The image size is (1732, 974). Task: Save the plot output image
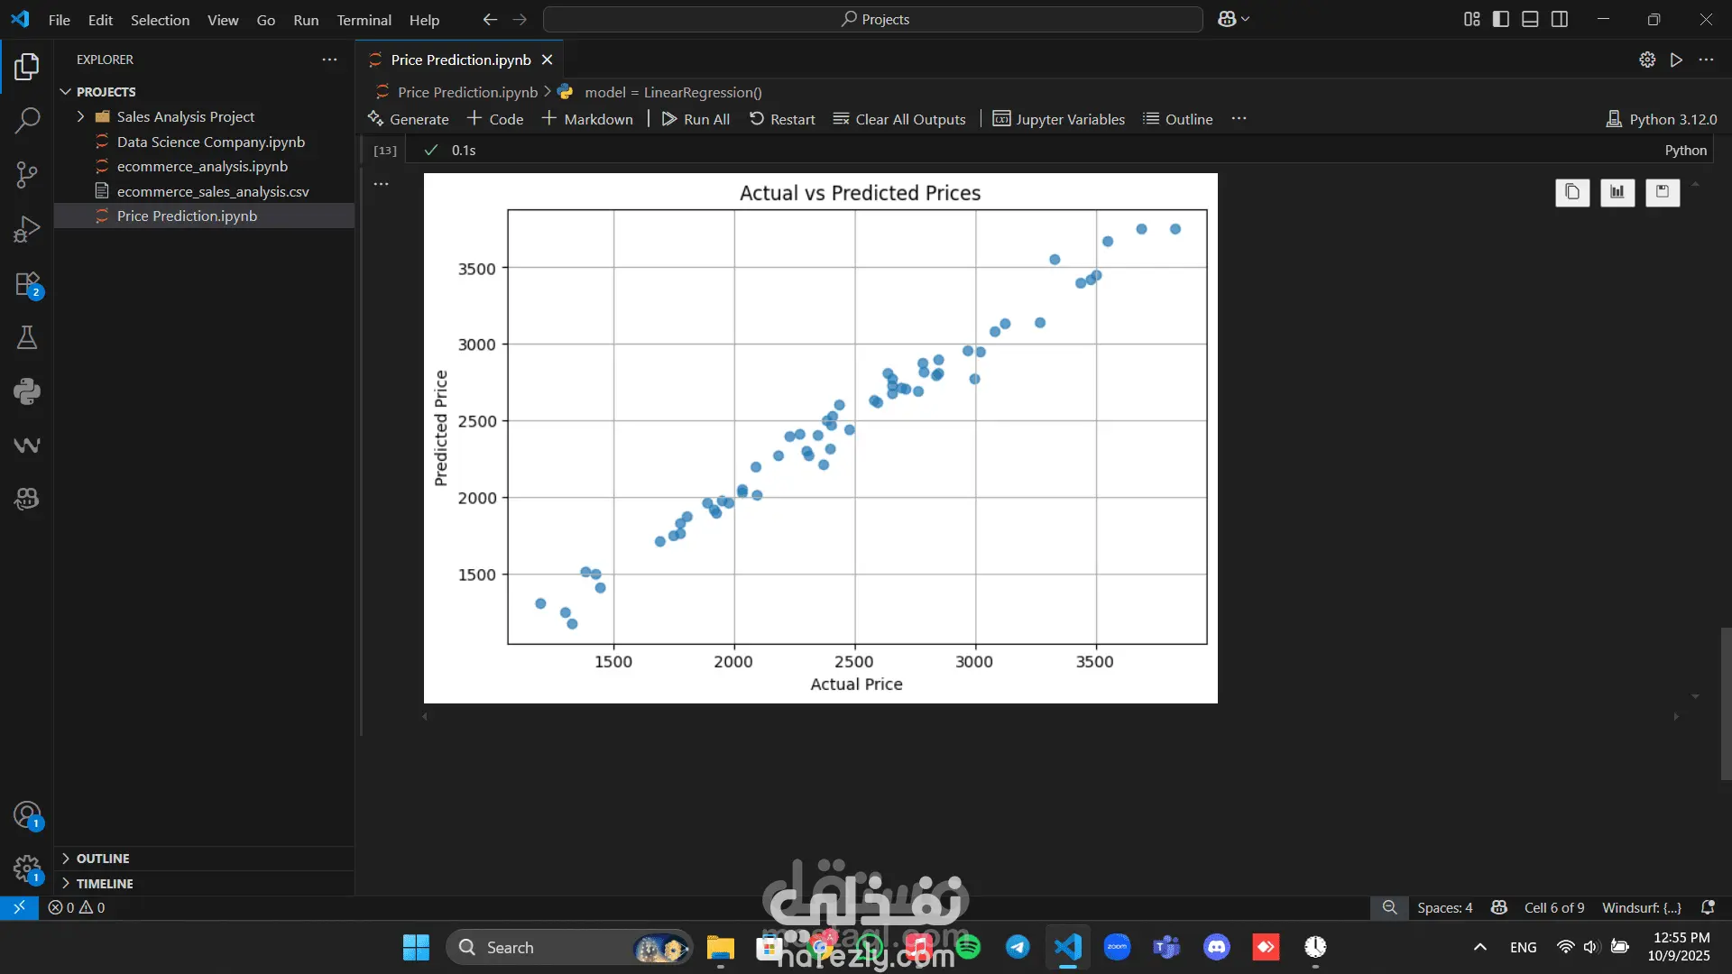(1663, 192)
